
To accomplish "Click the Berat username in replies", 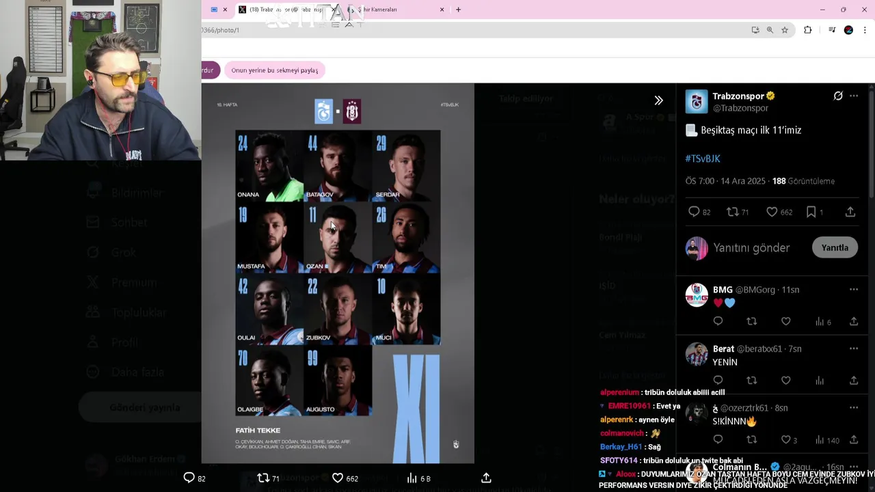I will [723, 348].
